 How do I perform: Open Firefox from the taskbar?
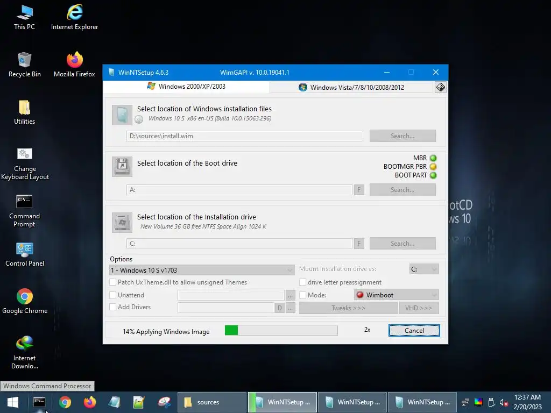[90, 402]
